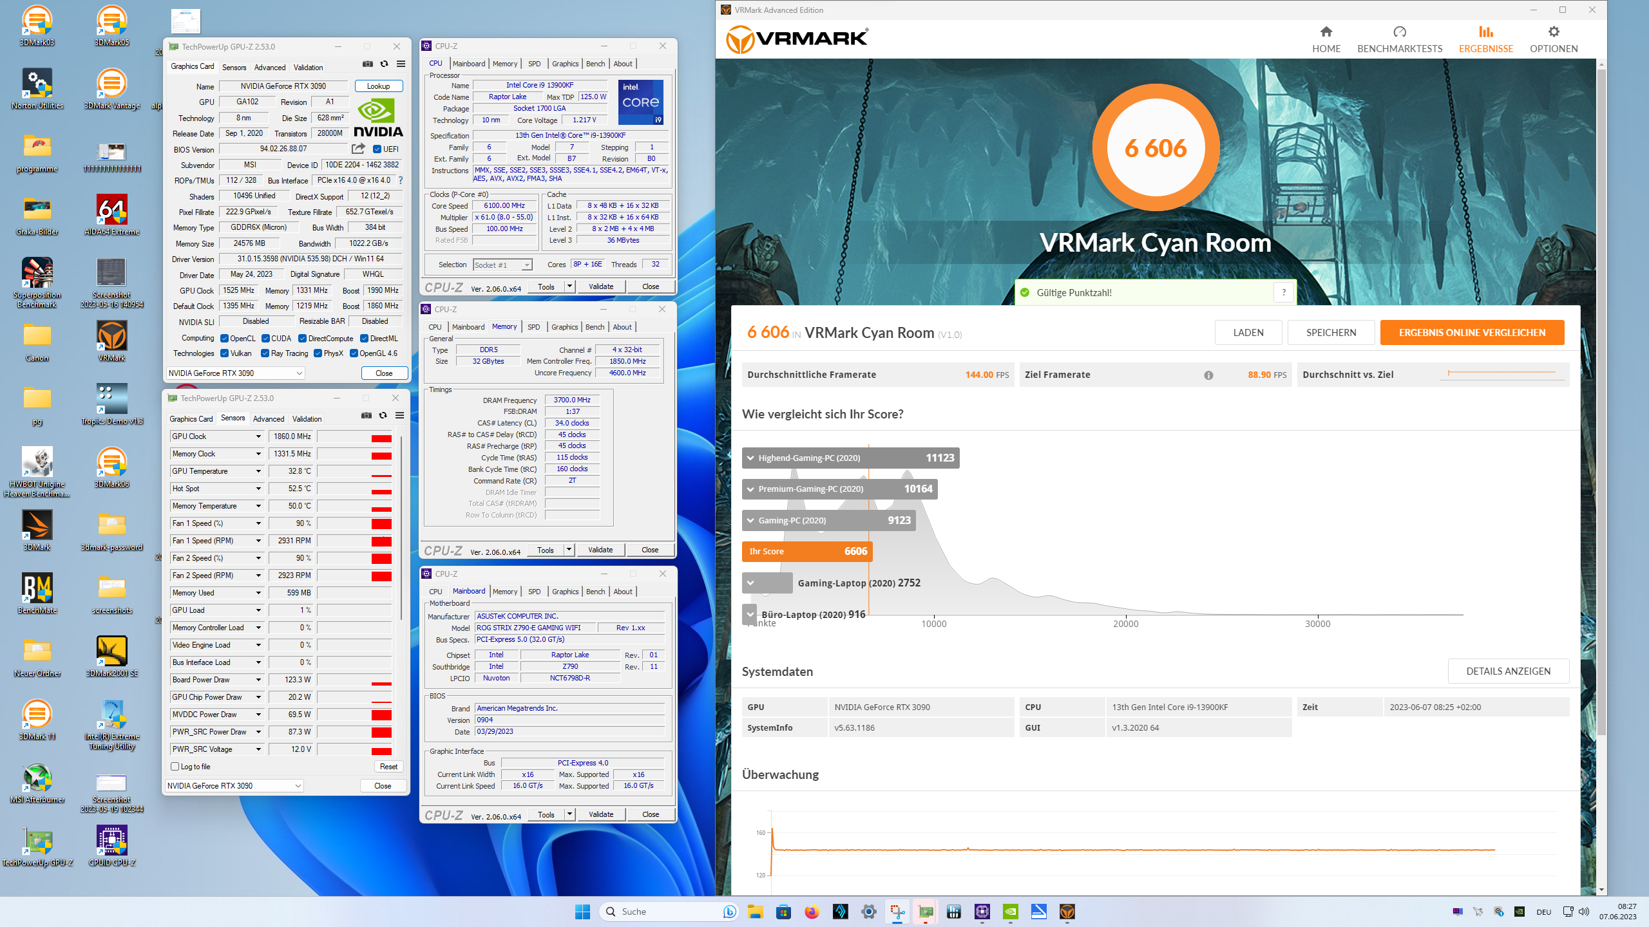This screenshot has width=1649, height=927.
Task: Open the Tools dropdown arrow in bottom CPU-Z window
Action: coord(569,814)
